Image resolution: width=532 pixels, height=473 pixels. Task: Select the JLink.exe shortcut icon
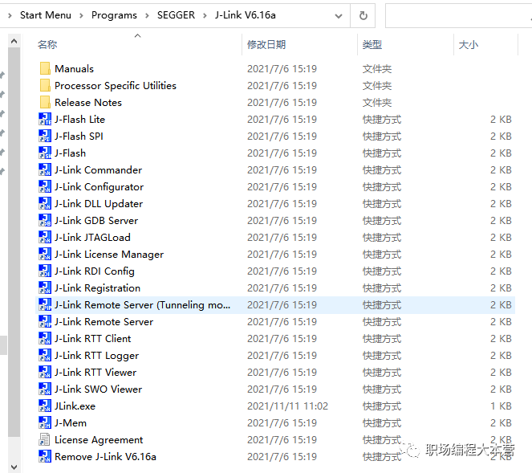[45, 406]
